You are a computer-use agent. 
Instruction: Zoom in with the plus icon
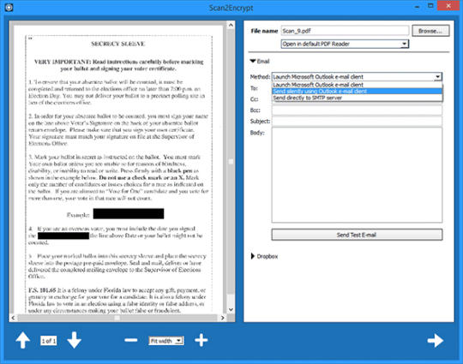pyautogui.click(x=201, y=340)
